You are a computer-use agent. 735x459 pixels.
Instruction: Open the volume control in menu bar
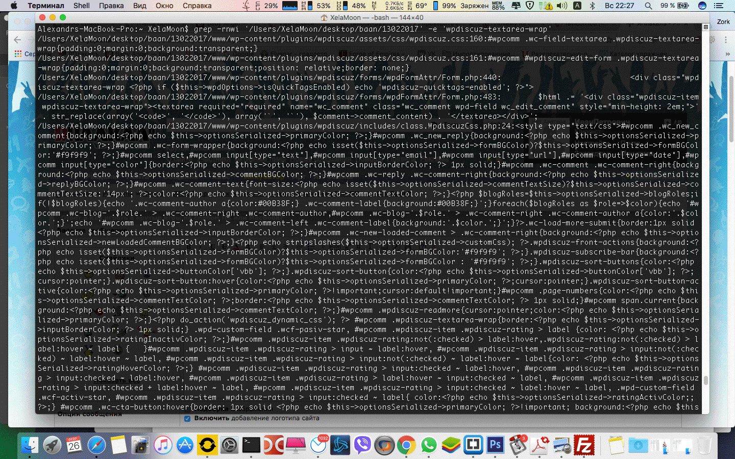pos(562,6)
